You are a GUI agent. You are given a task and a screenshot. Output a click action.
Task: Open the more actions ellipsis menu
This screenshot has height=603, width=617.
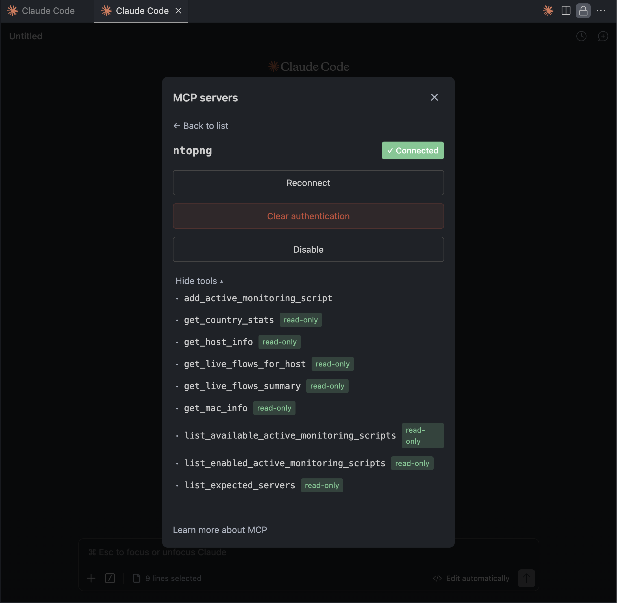pyautogui.click(x=601, y=11)
